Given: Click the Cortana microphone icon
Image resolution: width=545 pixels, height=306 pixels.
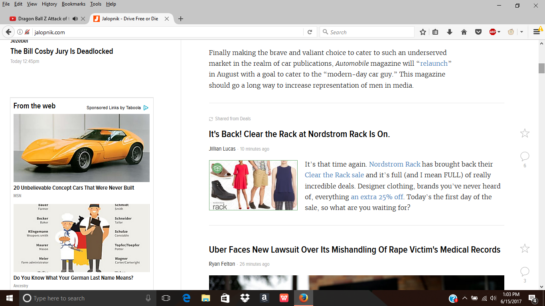Looking at the screenshot, I should [x=148, y=298].
